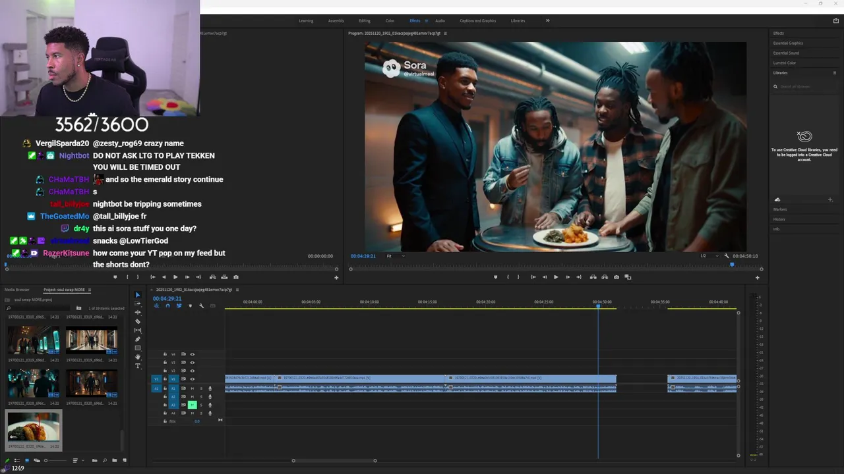Add marker in Program Monitor
The height and width of the screenshot is (474, 844).
pos(496,277)
